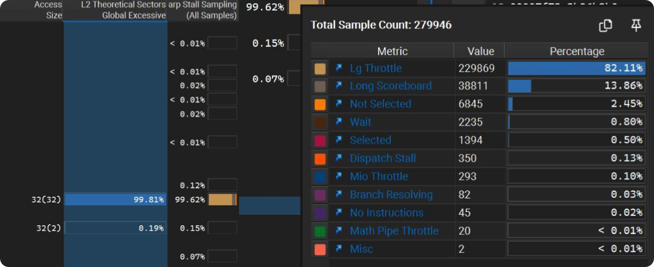Open the Dispatch Stall metric link
654x267 pixels.
[383, 158]
